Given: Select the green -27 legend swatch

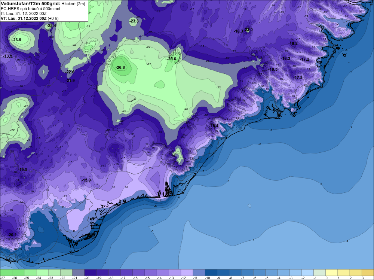Looking at the screenshot, I should (x=6, y=273).
